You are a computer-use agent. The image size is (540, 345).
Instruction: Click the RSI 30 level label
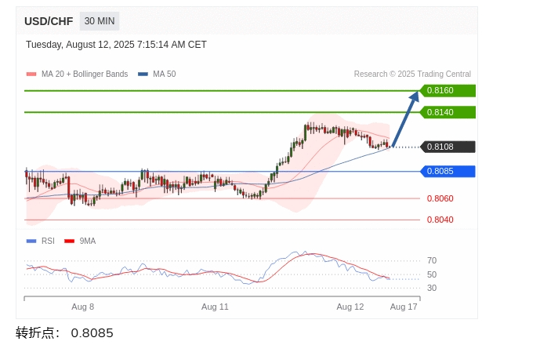[432, 288]
